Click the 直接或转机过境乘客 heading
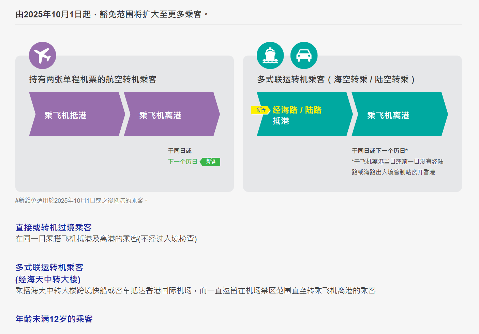Viewport: 479px width, 334px height. (x=54, y=227)
